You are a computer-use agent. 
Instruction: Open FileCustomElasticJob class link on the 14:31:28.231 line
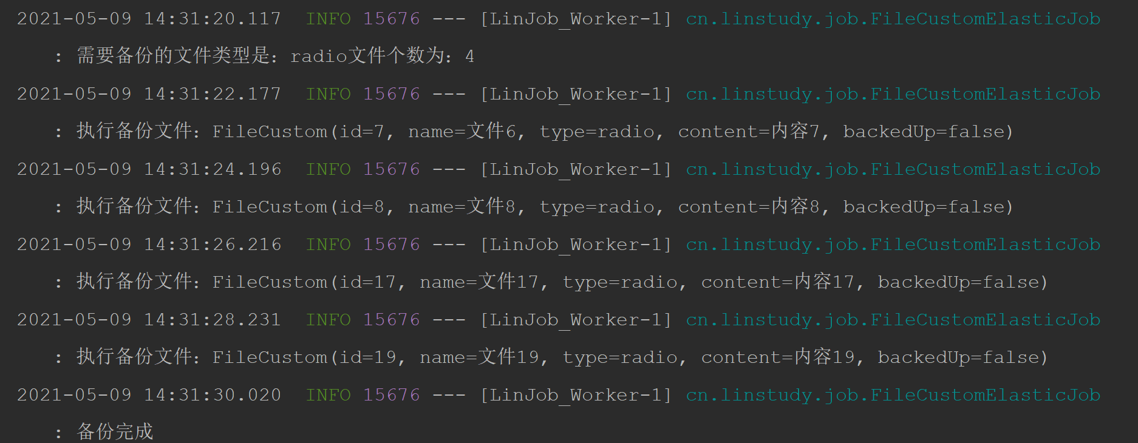coord(893,320)
